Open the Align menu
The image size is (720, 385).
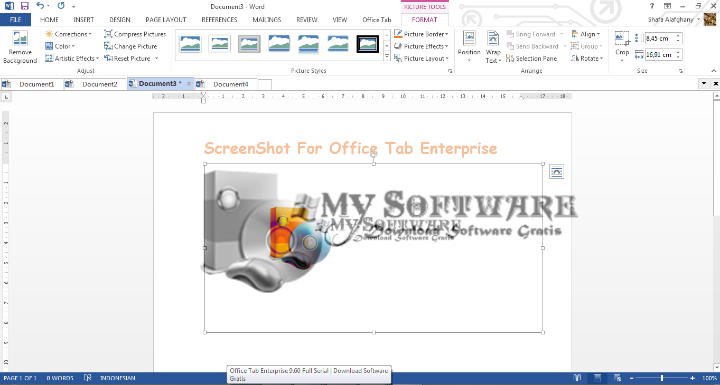click(x=585, y=34)
